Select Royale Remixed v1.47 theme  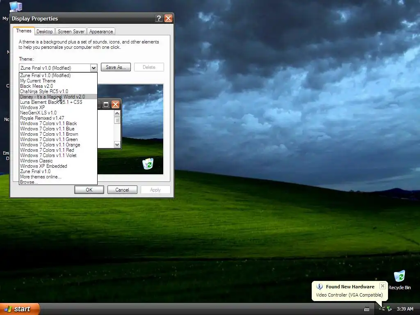[58, 118]
